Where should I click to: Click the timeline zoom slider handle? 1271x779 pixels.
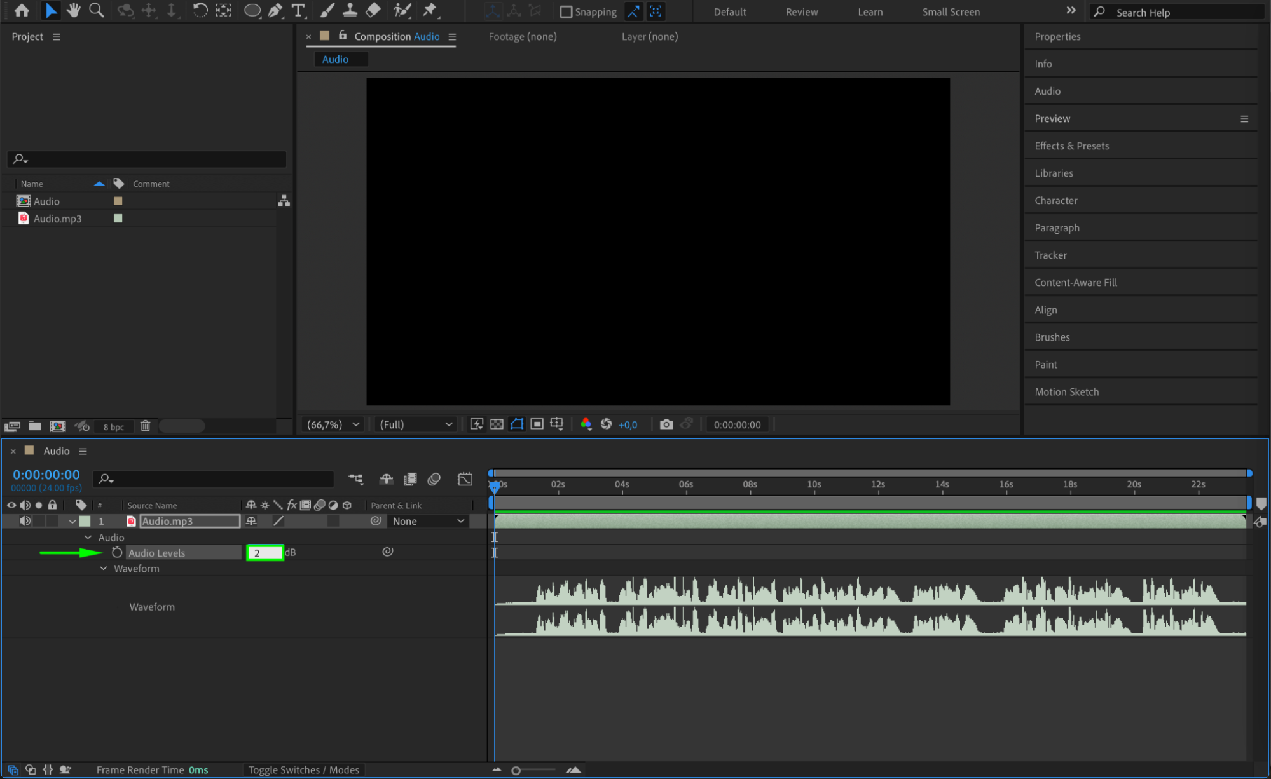pyautogui.click(x=516, y=771)
